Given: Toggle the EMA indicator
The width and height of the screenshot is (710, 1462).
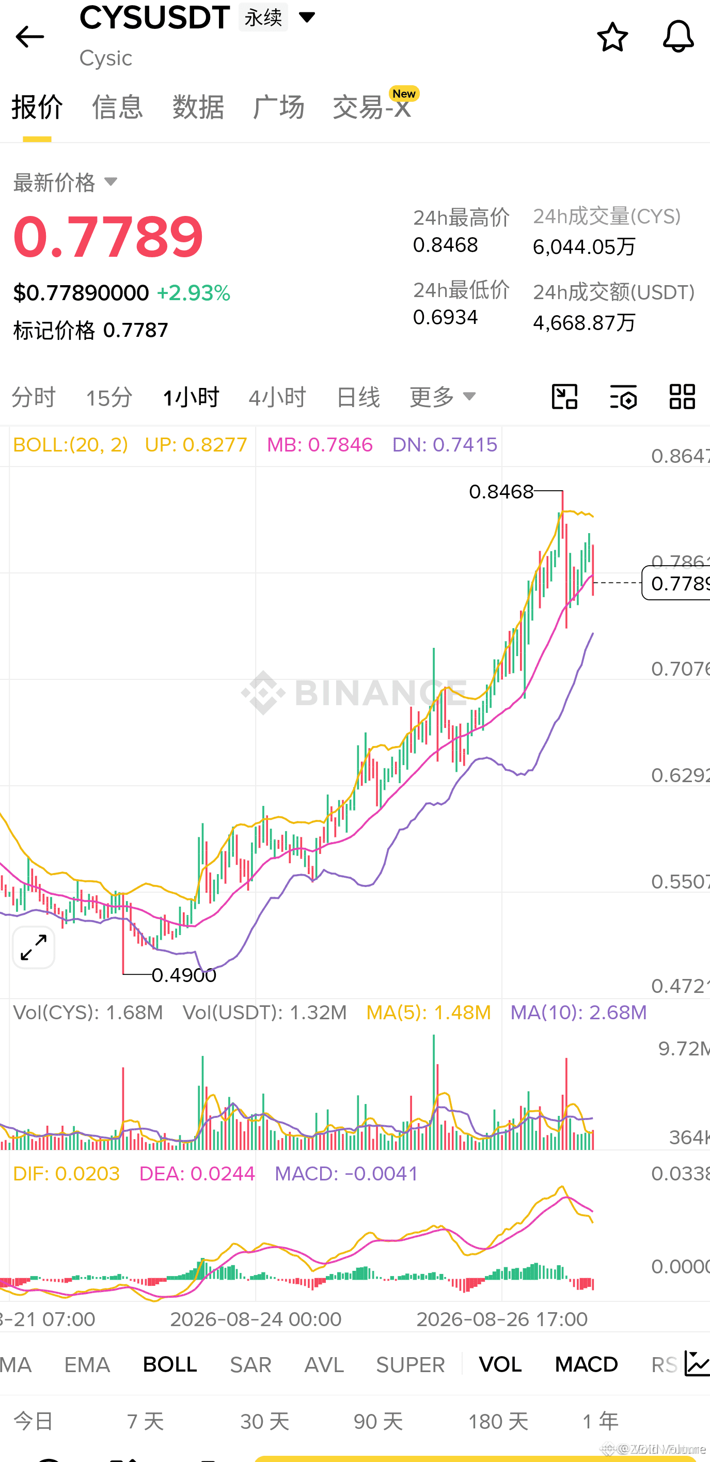Looking at the screenshot, I should pyautogui.click(x=87, y=1364).
